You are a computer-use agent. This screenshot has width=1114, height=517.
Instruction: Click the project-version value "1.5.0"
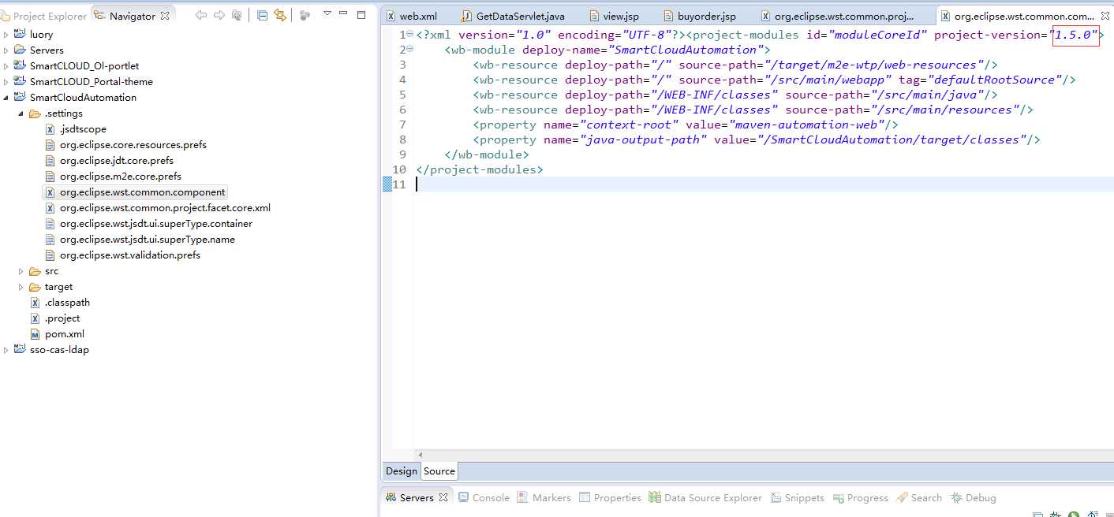point(1075,35)
